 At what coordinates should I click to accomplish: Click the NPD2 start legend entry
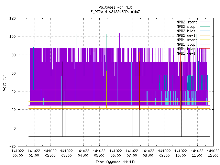[x=193, y=22]
